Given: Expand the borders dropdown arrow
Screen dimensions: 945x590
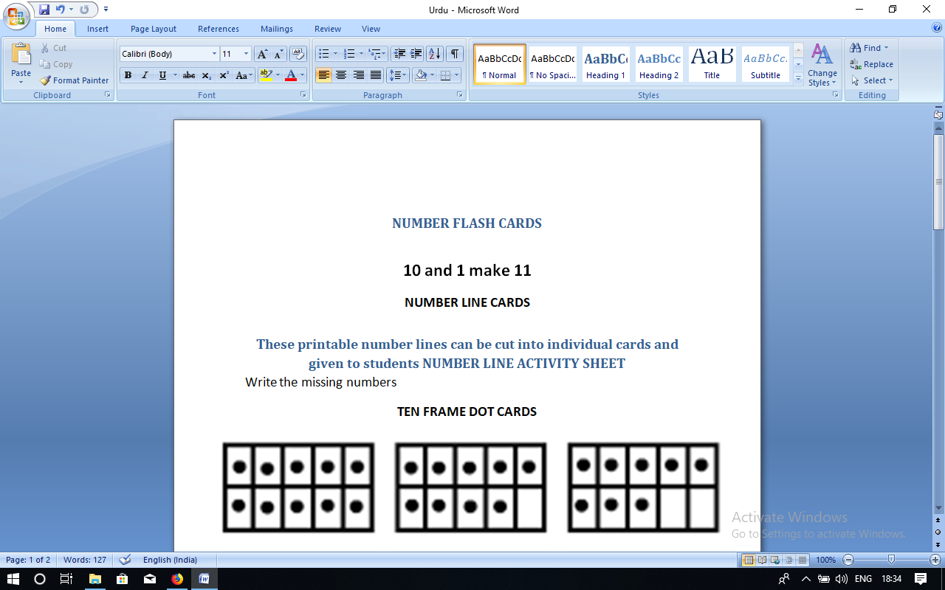Looking at the screenshot, I should point(456,75).
